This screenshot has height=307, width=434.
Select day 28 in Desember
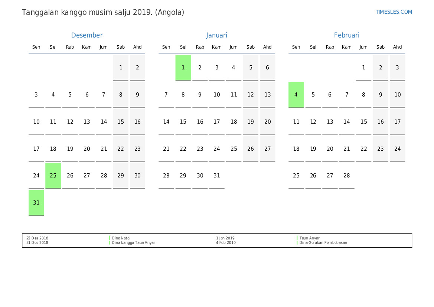[104, 176]
